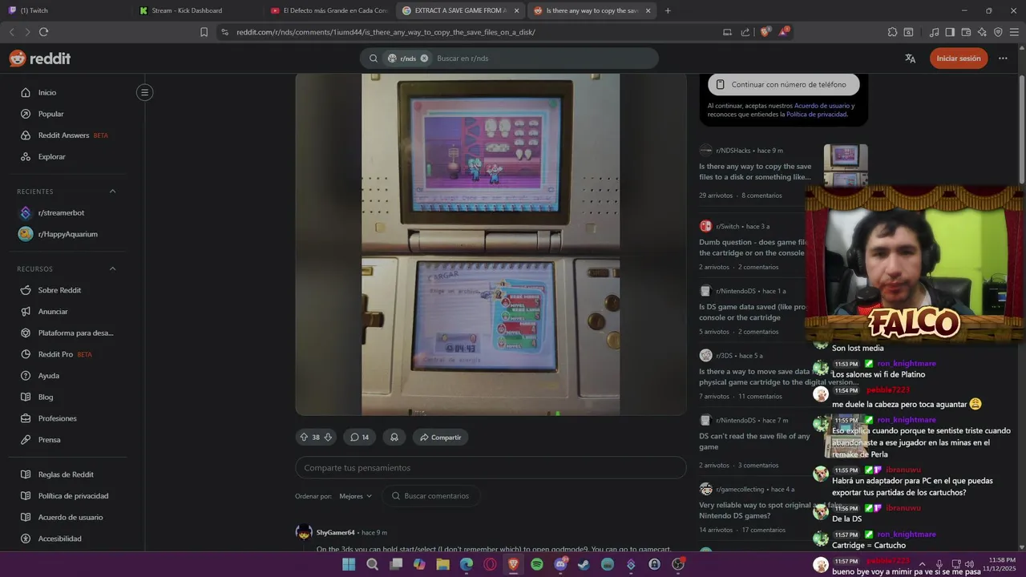Open the Mejores sort dropdown
The image size is (1026, 577).
pos(356,496)
